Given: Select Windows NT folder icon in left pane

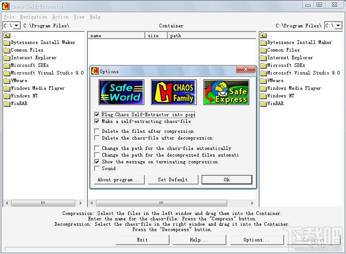Looking at the screenshot, I should pyautogui.click(x=7, y=96).
